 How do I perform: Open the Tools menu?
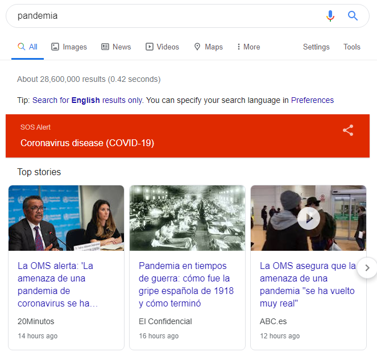[x=352, y=47]
